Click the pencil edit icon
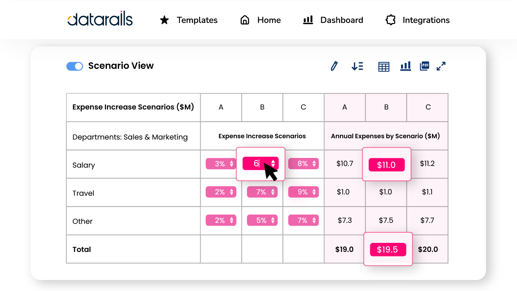The width and height of the screenshot is (517, 291). (334, 66)
